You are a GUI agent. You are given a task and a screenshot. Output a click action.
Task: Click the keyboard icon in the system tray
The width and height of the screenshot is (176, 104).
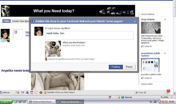155,102
